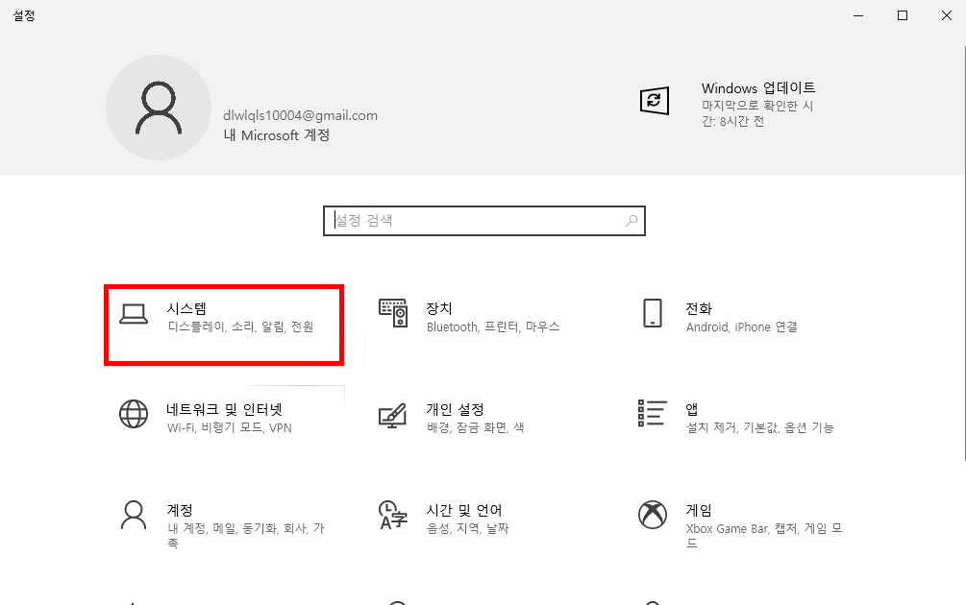Open the System laptop icon
The height and width of the screenshot is (605, 966).
pos(133,314)
